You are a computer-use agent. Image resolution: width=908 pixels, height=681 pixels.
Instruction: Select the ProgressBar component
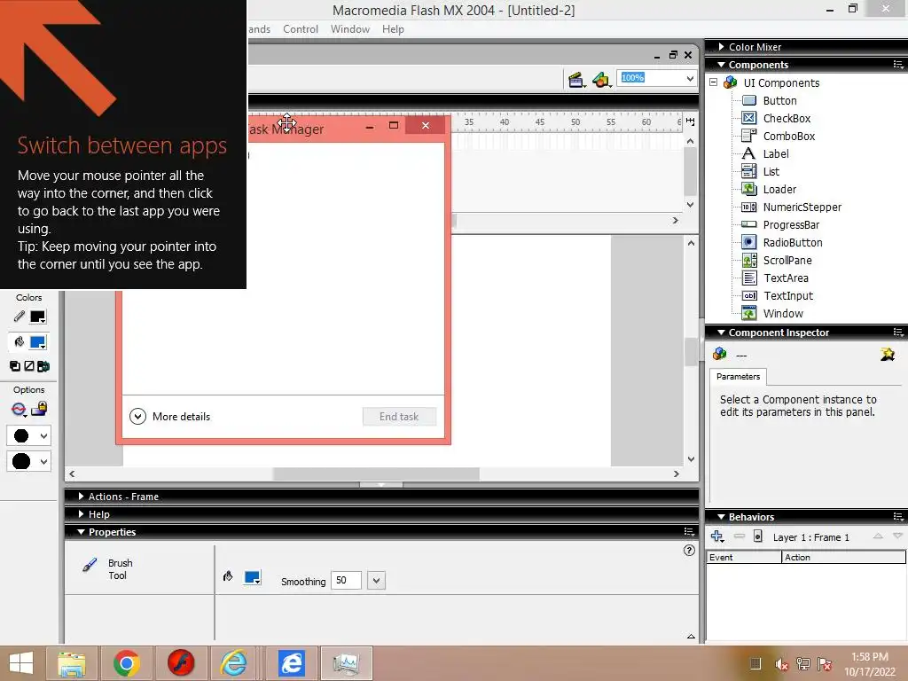[x=791, y=224]
